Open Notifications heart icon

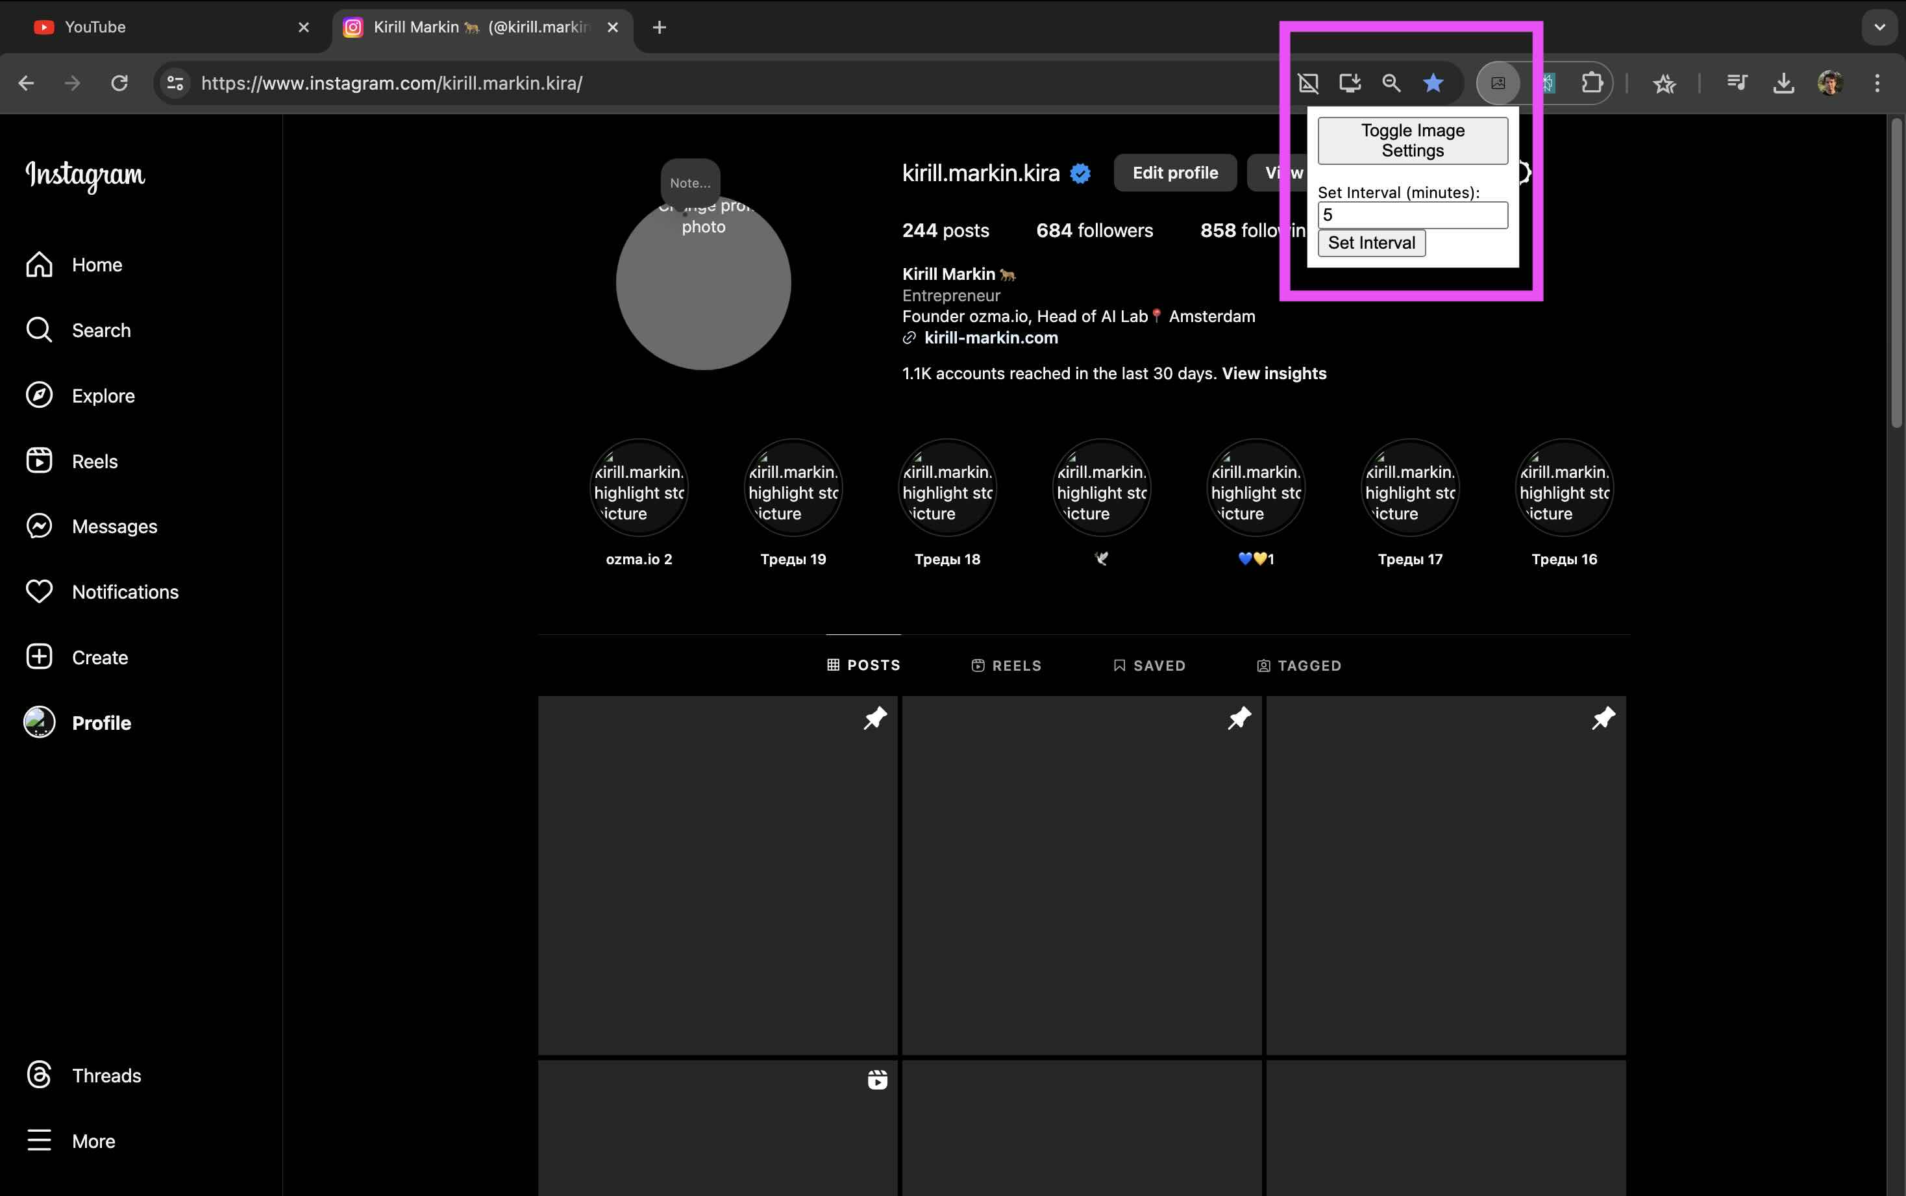[x=40, y=592]
